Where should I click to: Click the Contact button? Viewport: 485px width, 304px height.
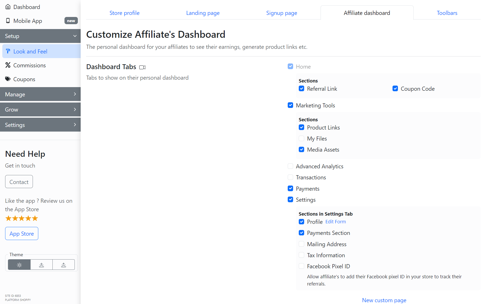(19, 182)
